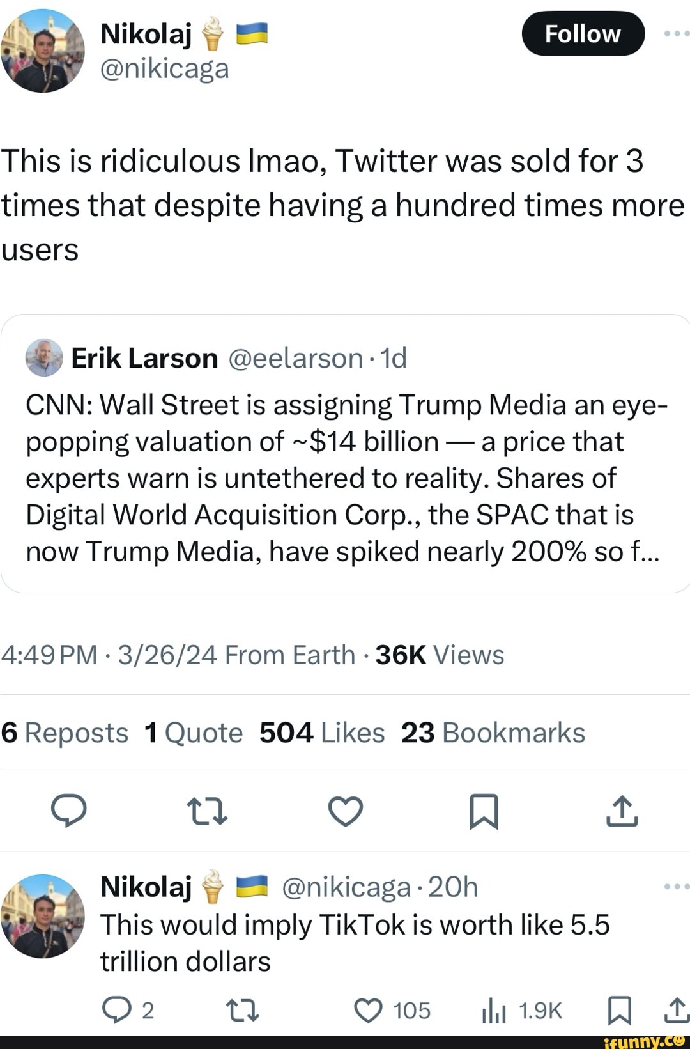Like the TikTok reply tweet
The height and width of the screenshot is (1049, 690).
coord(369,1010)
